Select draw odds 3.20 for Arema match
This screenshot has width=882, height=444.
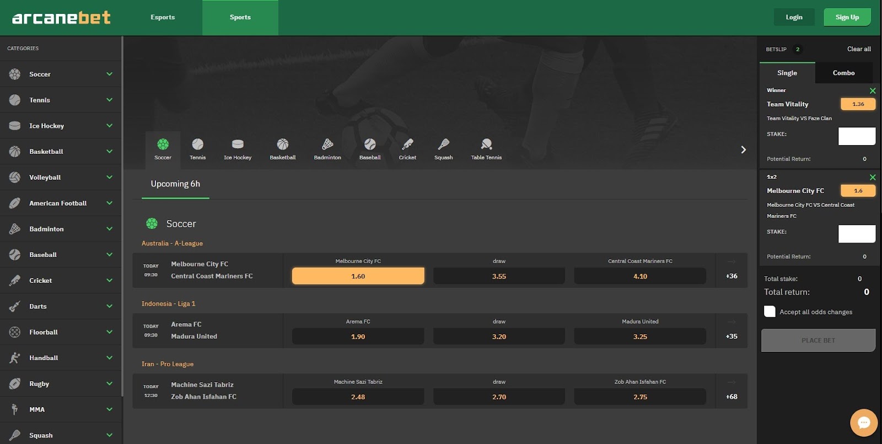tap(499, 336)
